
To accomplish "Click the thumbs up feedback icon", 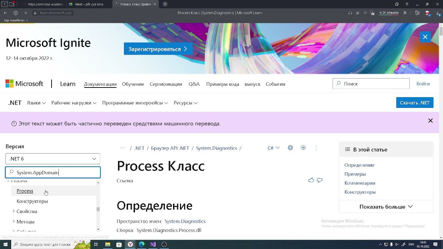I will [311, 180].
